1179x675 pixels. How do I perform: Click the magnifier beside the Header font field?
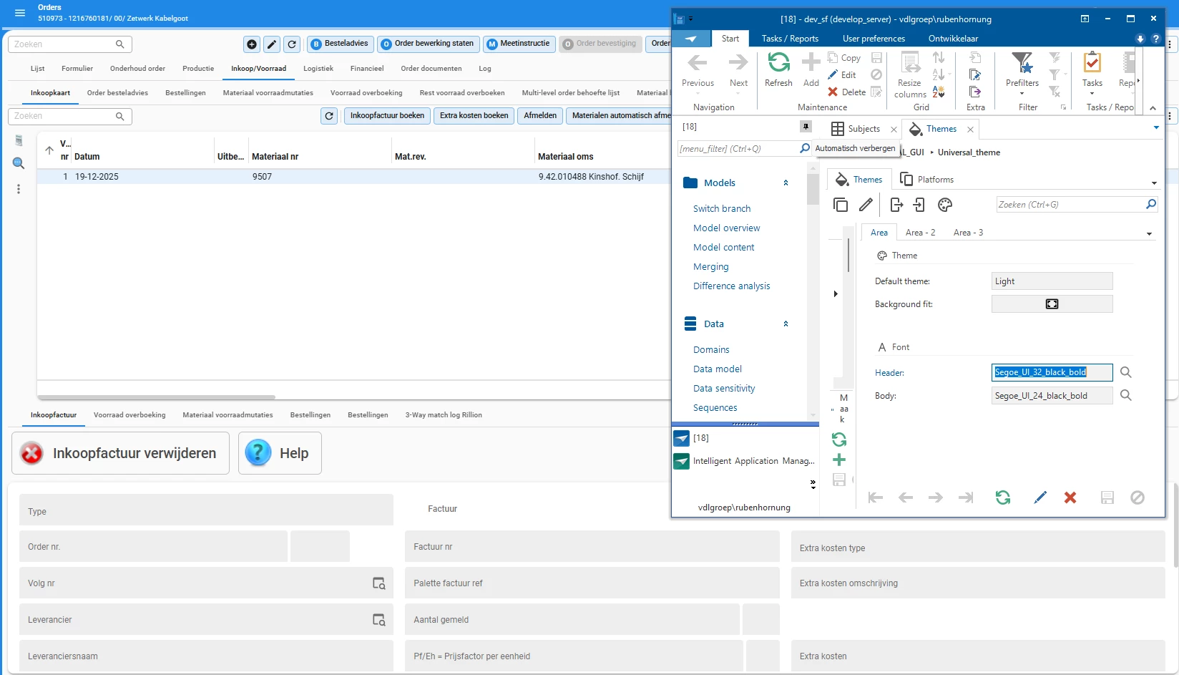click(1125, 372)
